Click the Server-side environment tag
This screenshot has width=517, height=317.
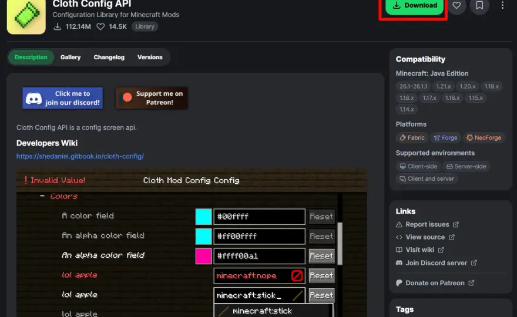pos(466,166)
